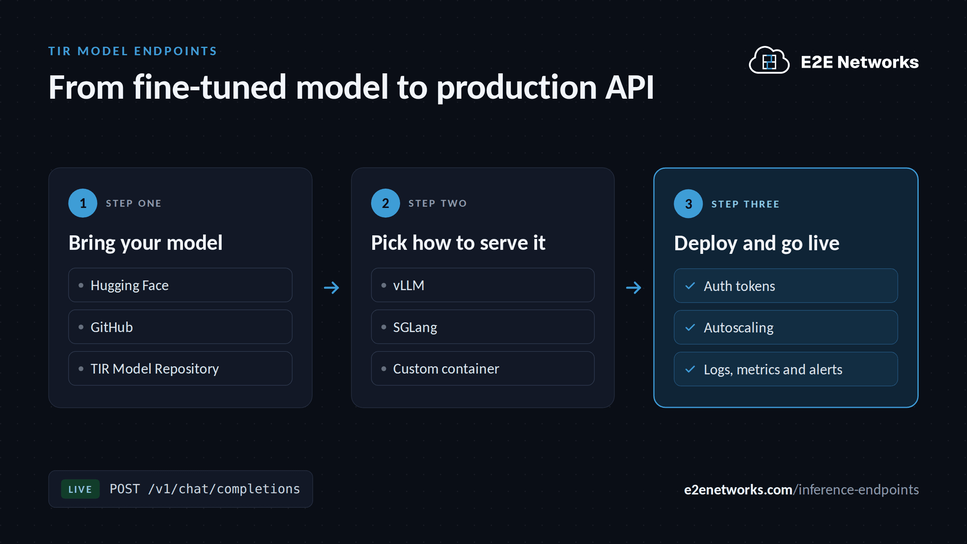
Task: Click the green LIVE badge
Action: 80,489
